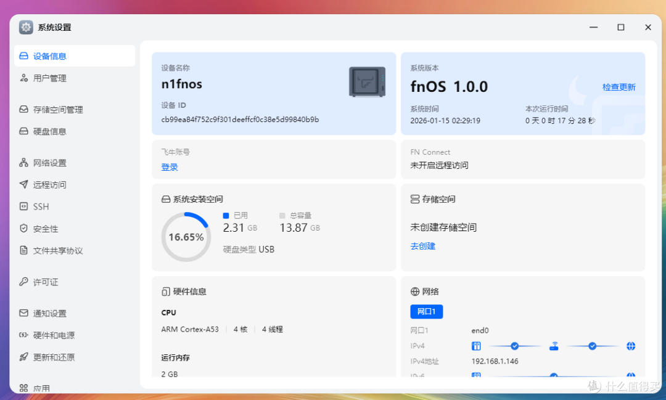Screen dimensions: 666x400
Task: Minimize the 系统设置 window
Action: (x=594, y=27)
